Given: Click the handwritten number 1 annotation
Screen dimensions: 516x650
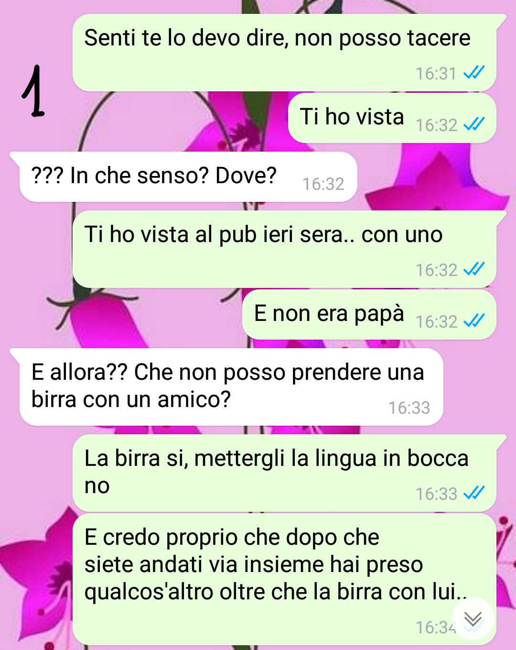Looking at the screenshot, I should point(33,91).
